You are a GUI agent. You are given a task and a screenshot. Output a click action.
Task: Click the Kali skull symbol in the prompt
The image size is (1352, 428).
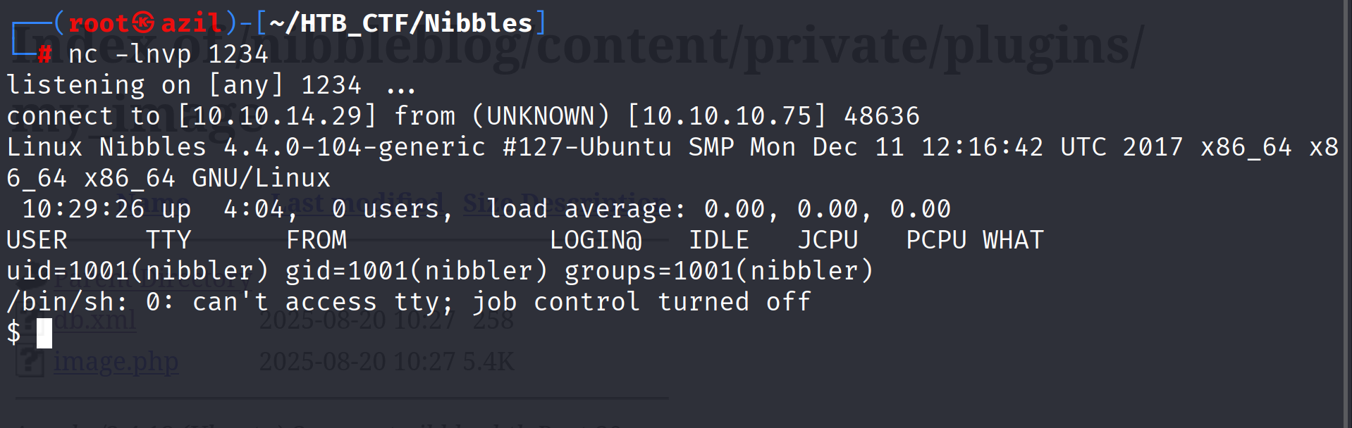tap(144, 23)
